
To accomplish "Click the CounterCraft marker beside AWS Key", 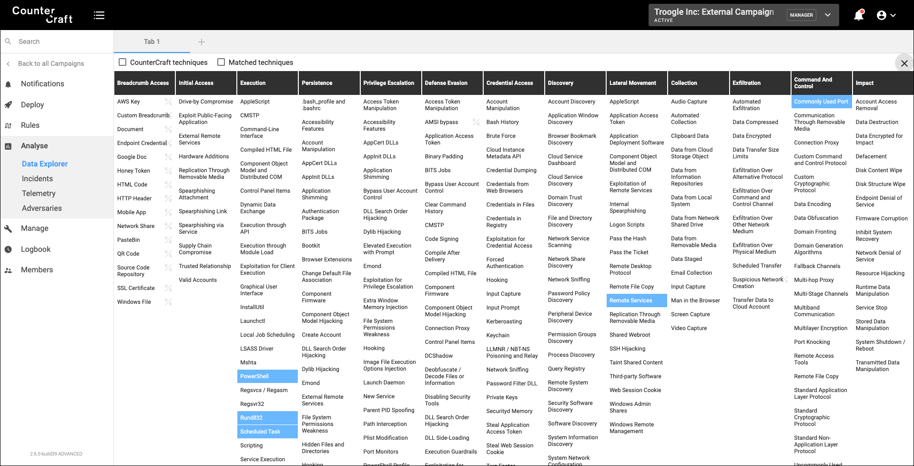I will pos(168,102).
